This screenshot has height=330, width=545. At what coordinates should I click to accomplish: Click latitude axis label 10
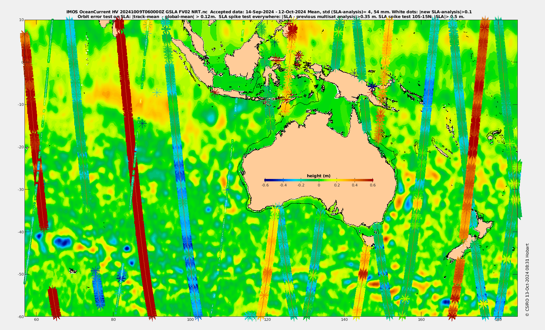tap(21, 20)
